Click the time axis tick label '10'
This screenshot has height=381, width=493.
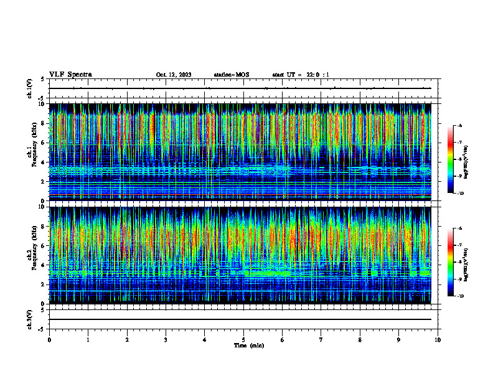pos(438,340)
